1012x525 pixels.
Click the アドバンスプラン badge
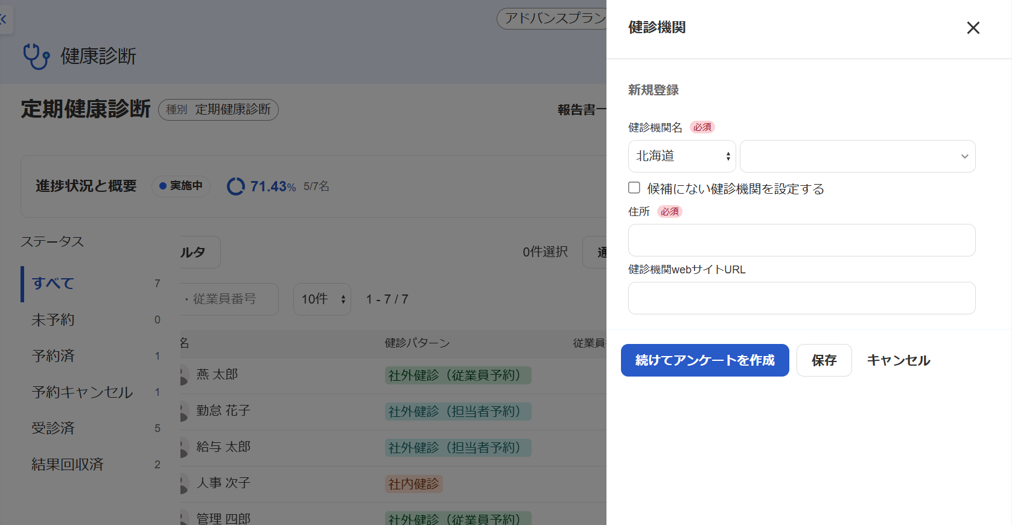[x=552, y=18]
